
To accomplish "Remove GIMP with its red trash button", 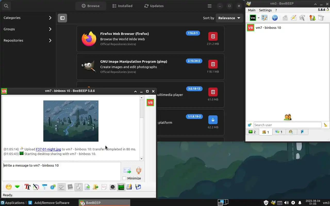I will click(213, 64).
